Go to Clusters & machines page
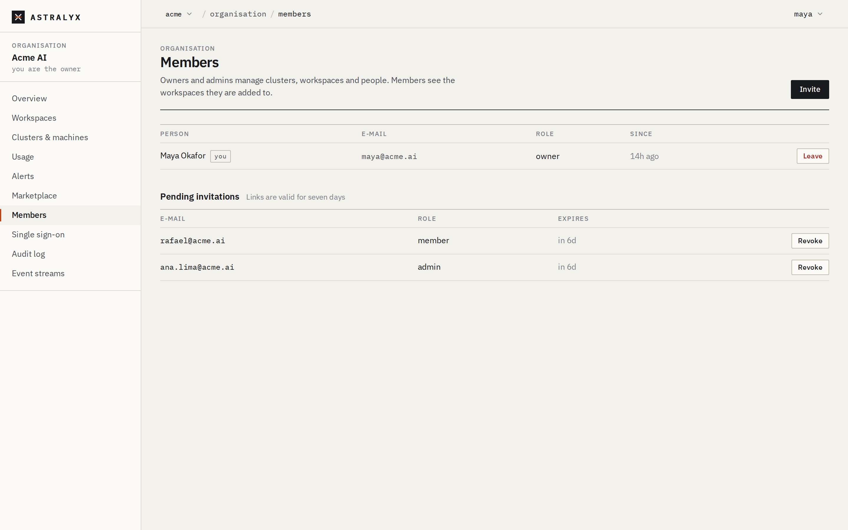 70,138
